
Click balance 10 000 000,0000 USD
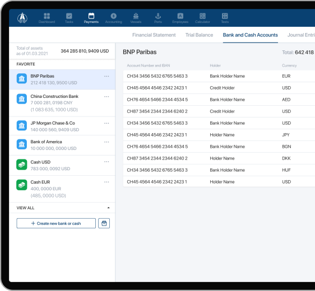[x=53, y=148]
